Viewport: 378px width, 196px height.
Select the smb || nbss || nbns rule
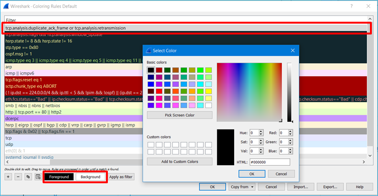73,105
